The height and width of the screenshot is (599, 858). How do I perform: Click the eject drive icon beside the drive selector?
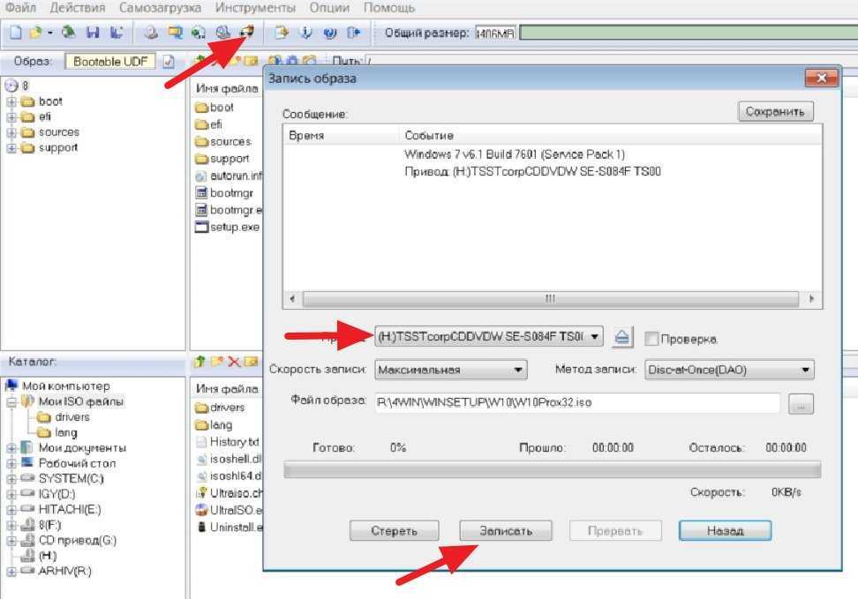[x=621, y=337]
